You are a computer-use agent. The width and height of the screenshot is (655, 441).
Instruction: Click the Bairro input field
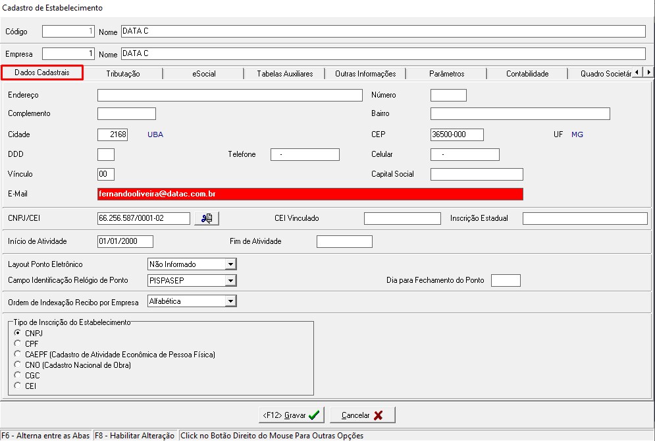click(520, 113)
